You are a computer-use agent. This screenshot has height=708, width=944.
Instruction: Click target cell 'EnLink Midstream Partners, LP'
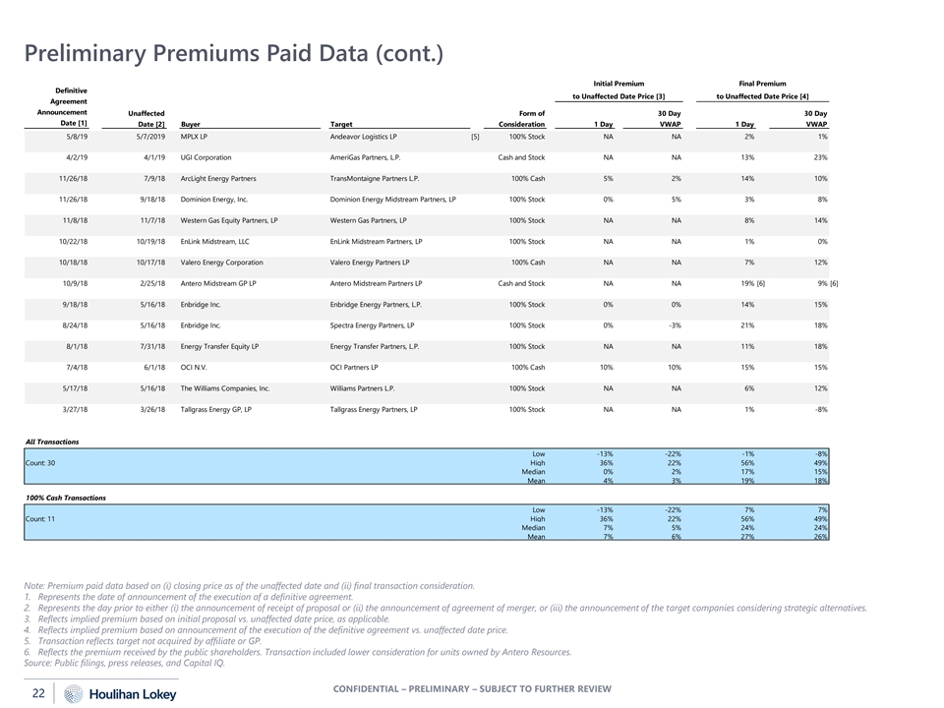(377, 242)
